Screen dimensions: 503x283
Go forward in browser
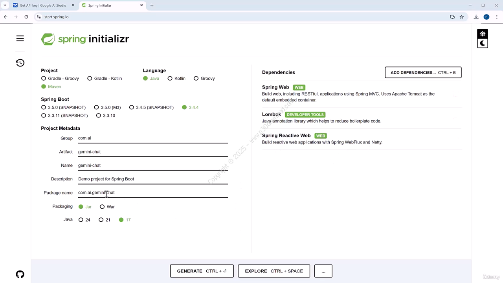tap(16, 17)
